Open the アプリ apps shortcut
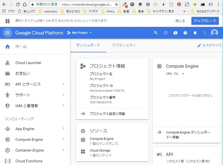 9,11
